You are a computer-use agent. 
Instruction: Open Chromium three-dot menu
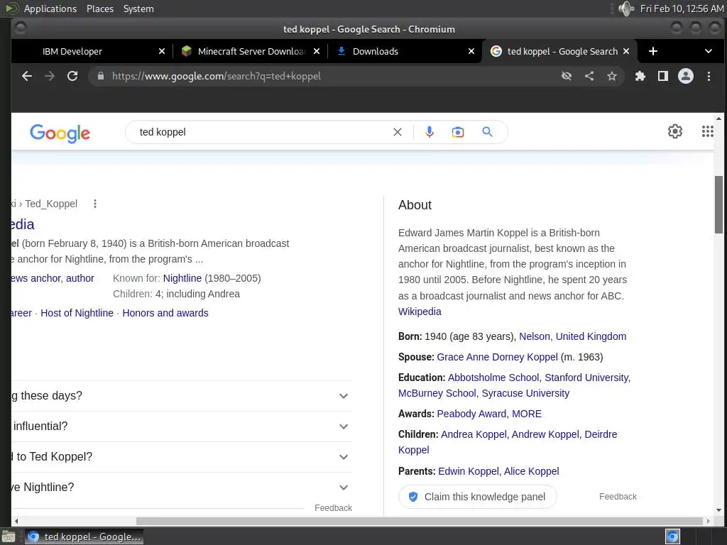click(709, 76)
